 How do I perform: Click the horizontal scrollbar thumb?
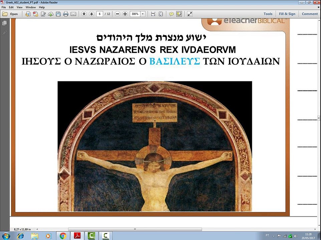point(135,229)
